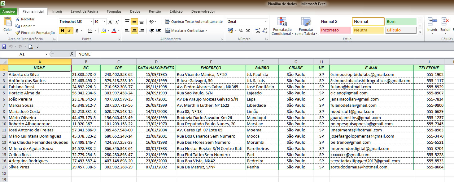Screen dimensions: 454x182
Task: Increase decimal places
Action: pos(258,31)
